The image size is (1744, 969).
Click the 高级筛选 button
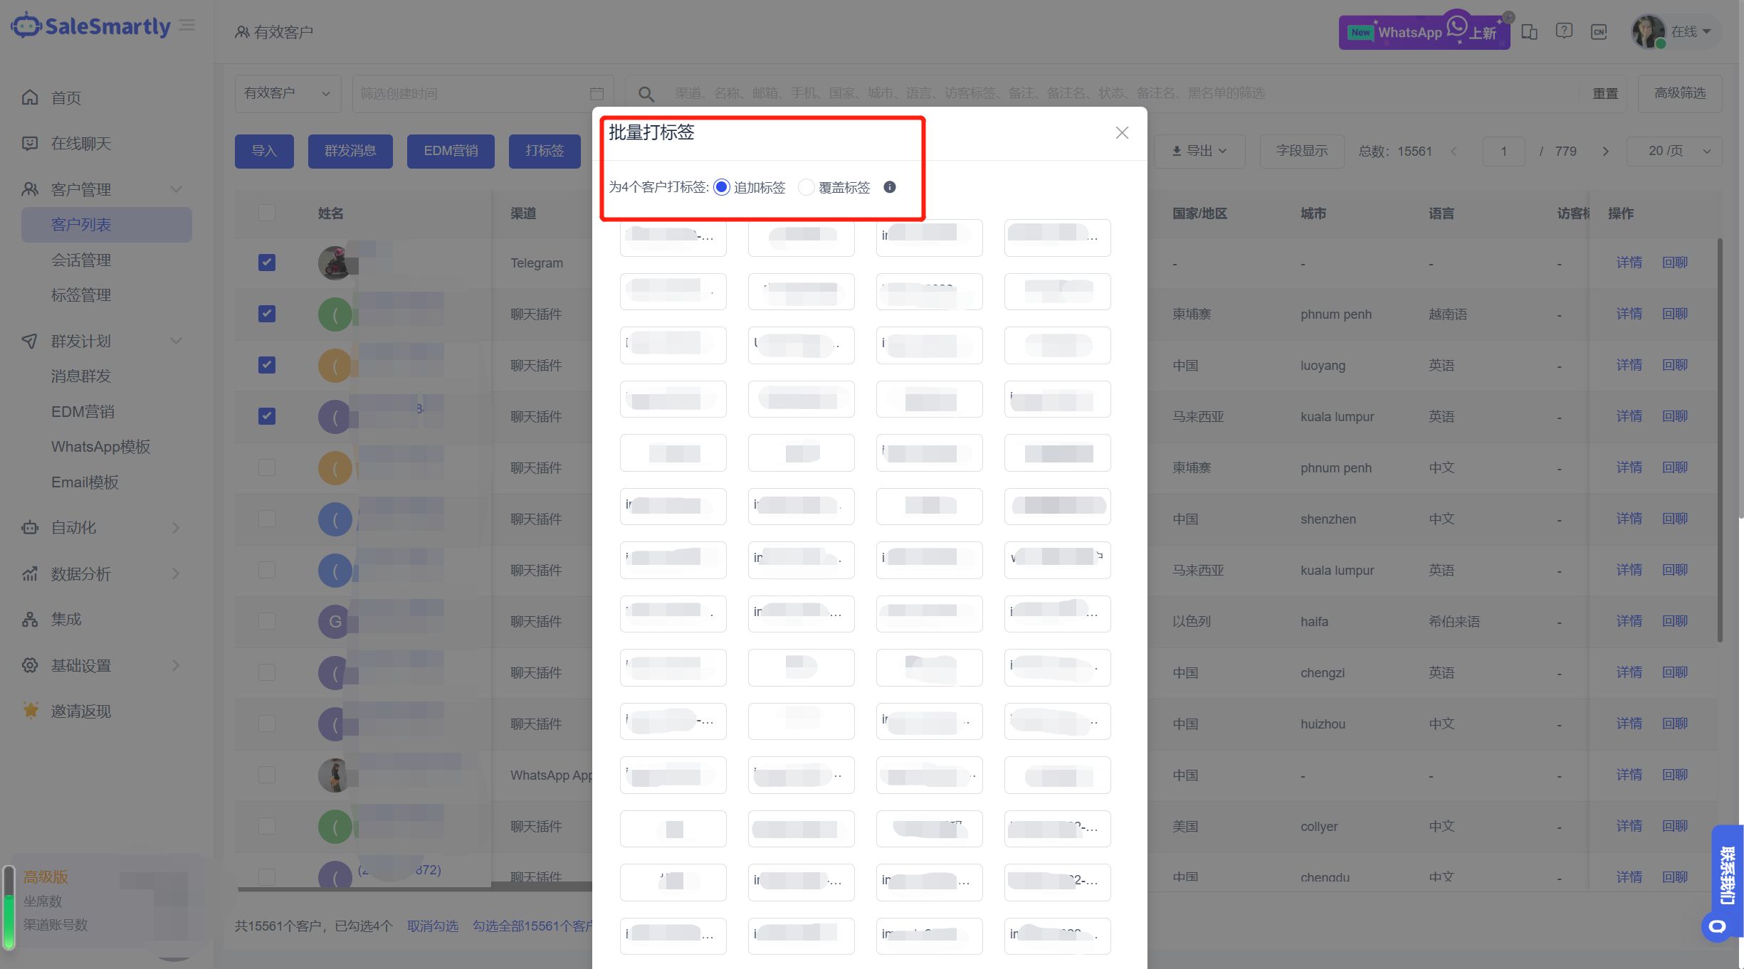point(1679,93)
